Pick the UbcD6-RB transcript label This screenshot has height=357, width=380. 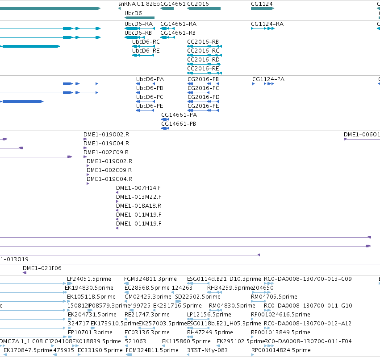click(x=138, y=33)
